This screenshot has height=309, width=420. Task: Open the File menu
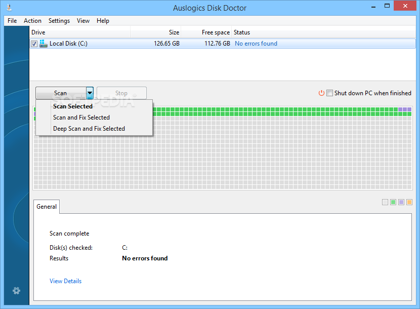[12, 21]
